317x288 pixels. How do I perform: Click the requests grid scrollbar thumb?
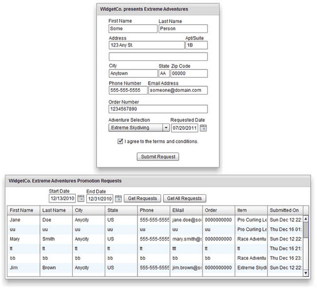(x=306, y=230)
